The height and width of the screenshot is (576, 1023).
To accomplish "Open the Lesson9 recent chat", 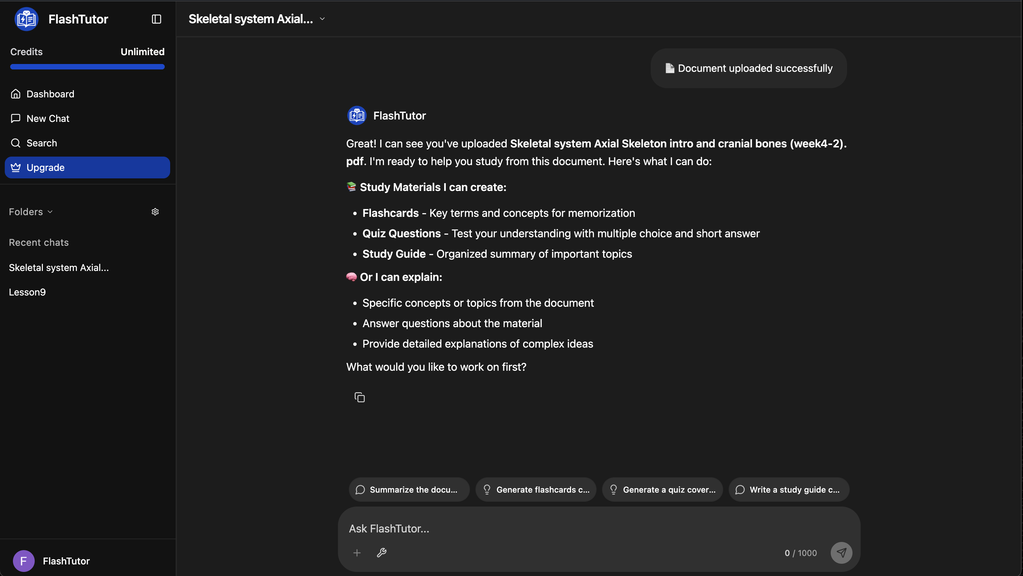I will (x=28, y=292).
